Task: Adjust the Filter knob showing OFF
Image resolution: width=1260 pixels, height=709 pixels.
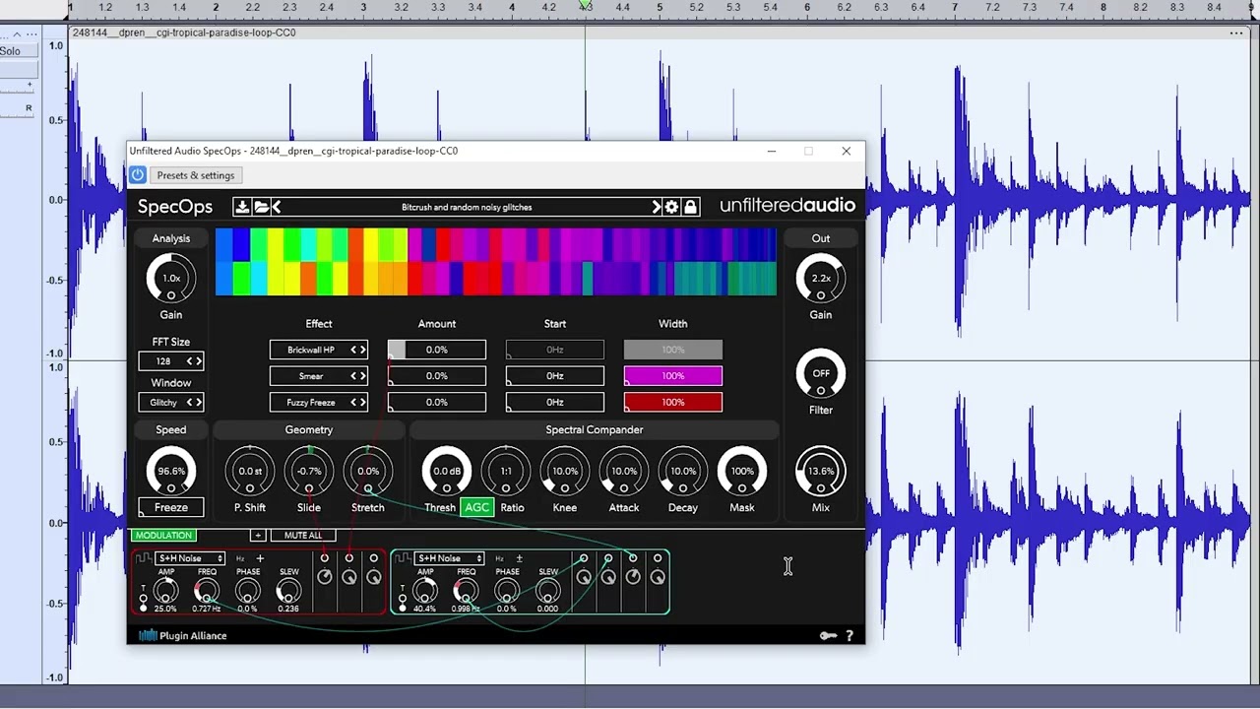Action: [821, 374]
